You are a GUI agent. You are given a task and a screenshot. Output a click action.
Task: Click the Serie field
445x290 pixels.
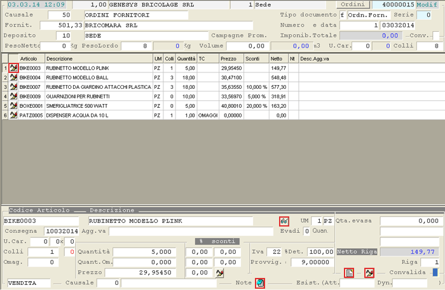425,15
